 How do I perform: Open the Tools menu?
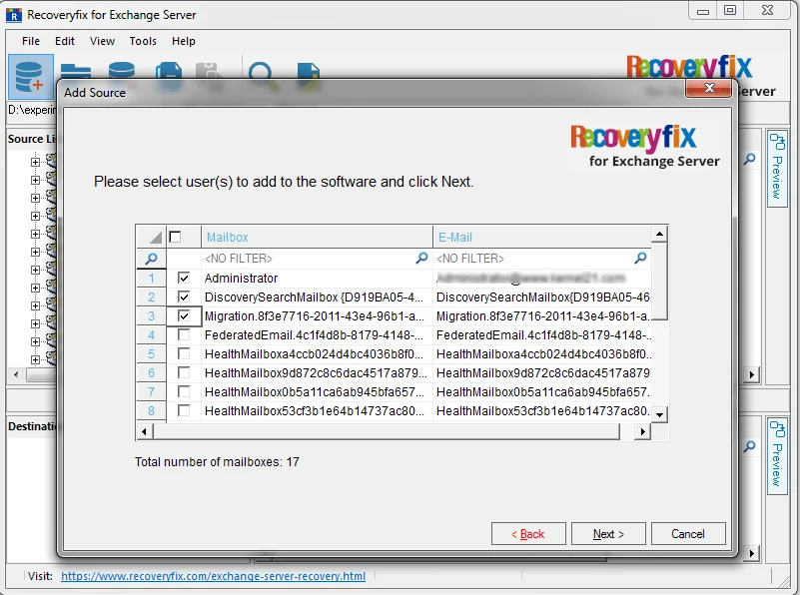click(x=143, y=41)
